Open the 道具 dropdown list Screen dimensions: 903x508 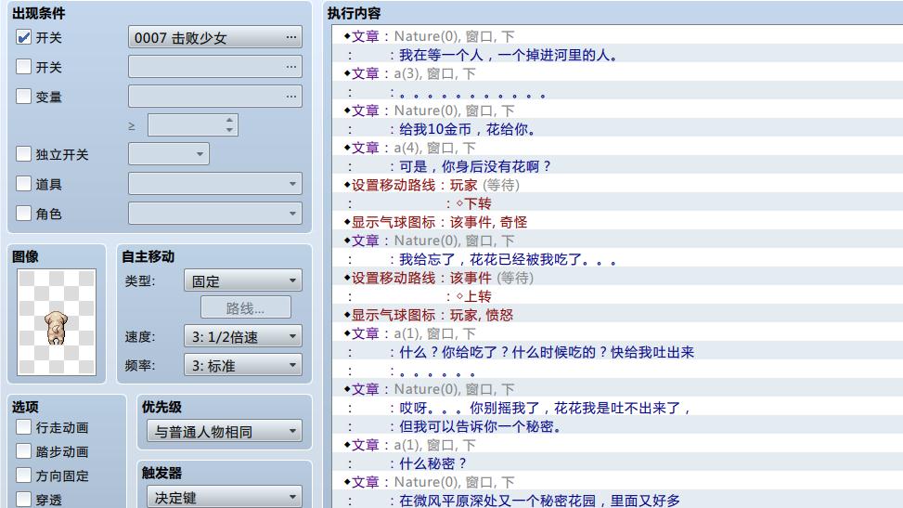tap(214, 184)
